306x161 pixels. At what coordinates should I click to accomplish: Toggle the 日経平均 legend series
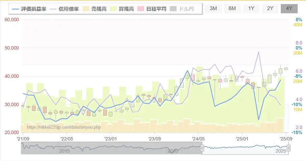click(x=152, y=9)
